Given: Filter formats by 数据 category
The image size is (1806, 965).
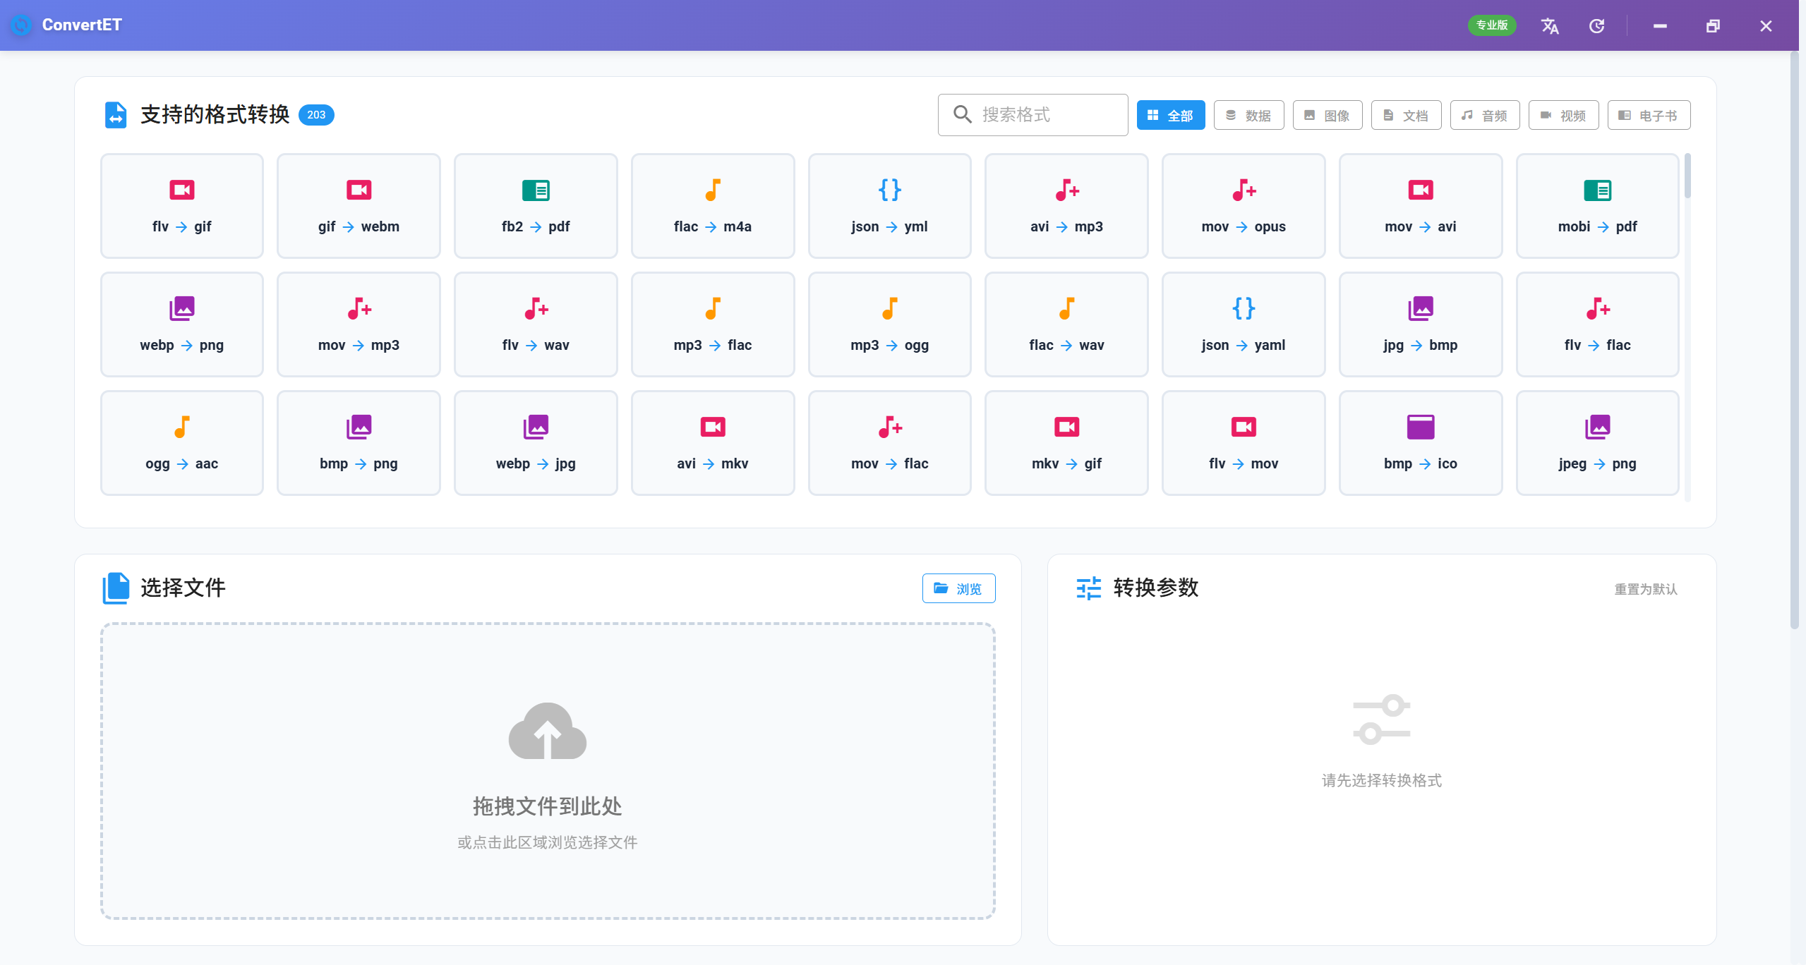Looking at the screenshot, I should point(1248,115).
